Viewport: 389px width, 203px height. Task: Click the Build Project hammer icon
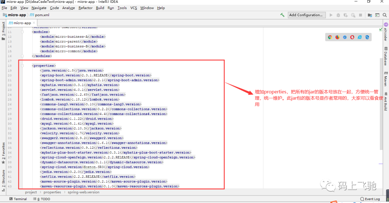282,15
